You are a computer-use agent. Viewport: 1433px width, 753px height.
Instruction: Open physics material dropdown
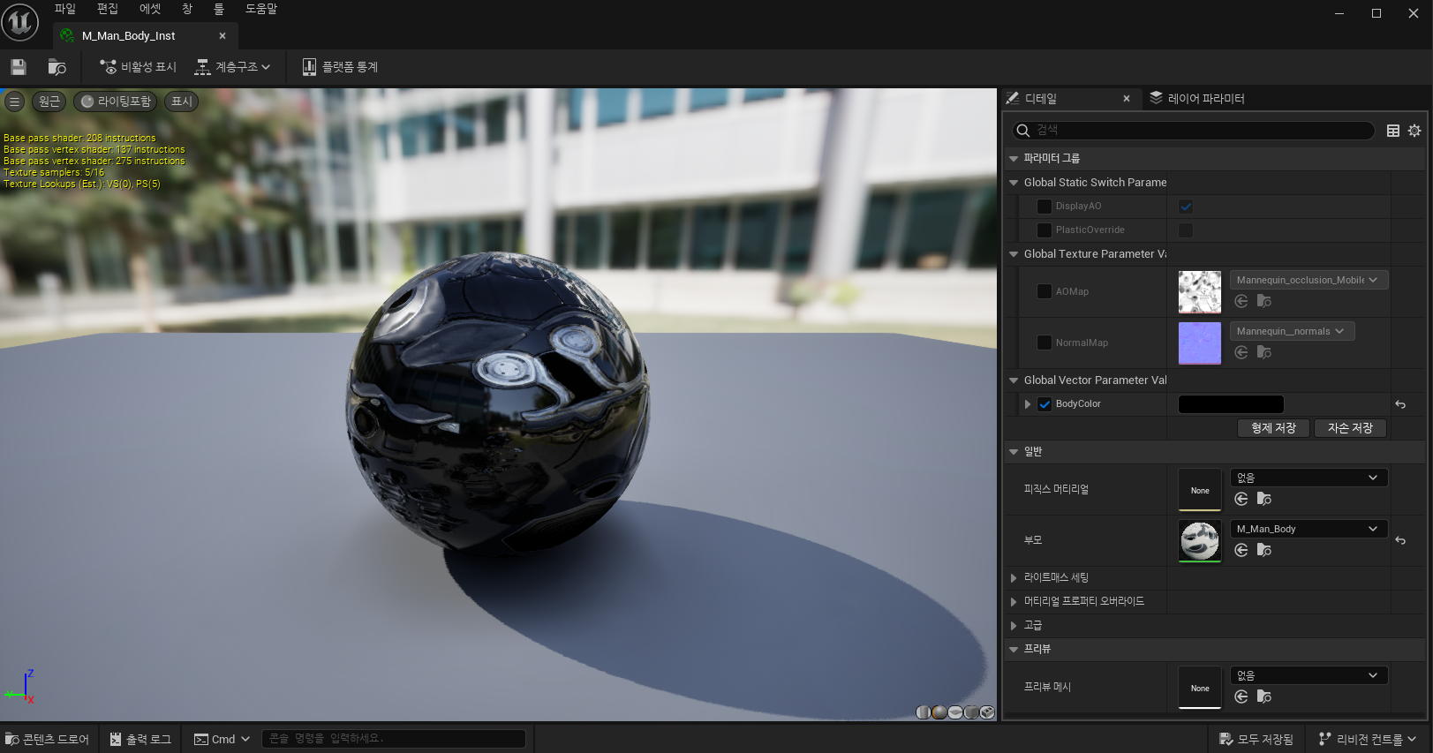[1309, 478]
